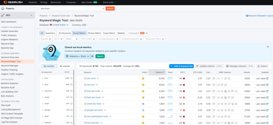Click the Export icon button
This screenshot has height=125, width=273.
pyautogui.click(x=262, y=66)
